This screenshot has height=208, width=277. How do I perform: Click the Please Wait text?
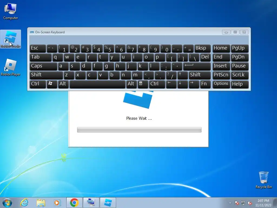[139, 118]
